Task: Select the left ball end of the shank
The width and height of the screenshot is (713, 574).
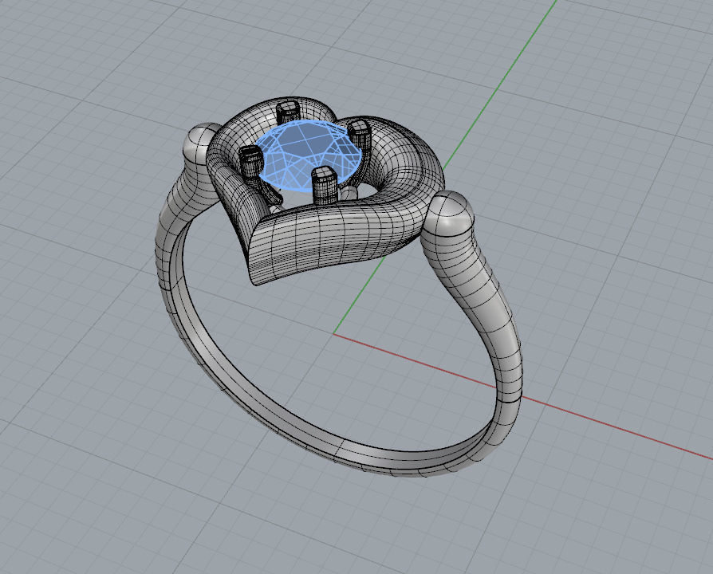Action: coord(199,143)
